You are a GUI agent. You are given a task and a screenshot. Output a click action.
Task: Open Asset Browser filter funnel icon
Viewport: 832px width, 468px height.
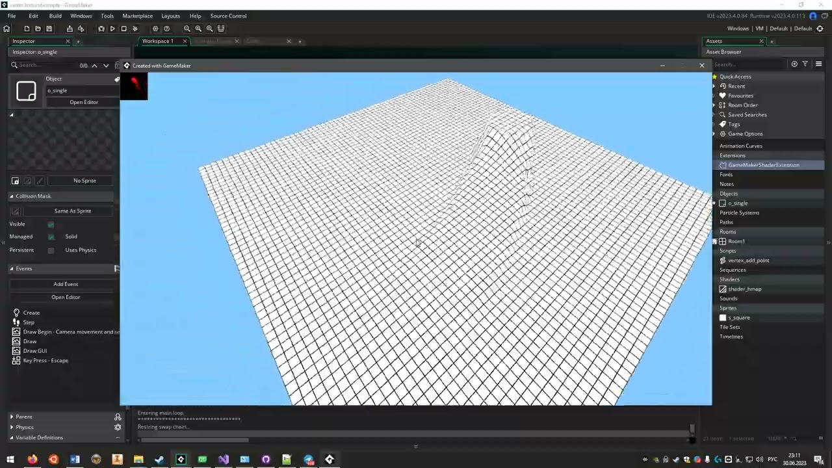click(x=805, y=64)
